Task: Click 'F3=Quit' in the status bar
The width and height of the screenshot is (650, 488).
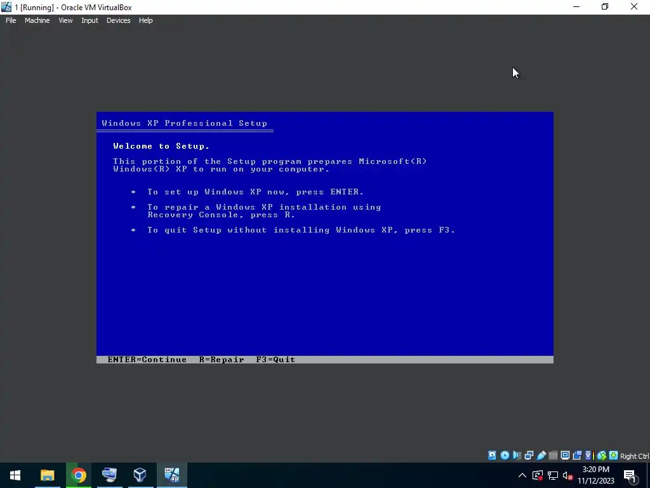Action: pyautogui.click(x=275, y=360)
